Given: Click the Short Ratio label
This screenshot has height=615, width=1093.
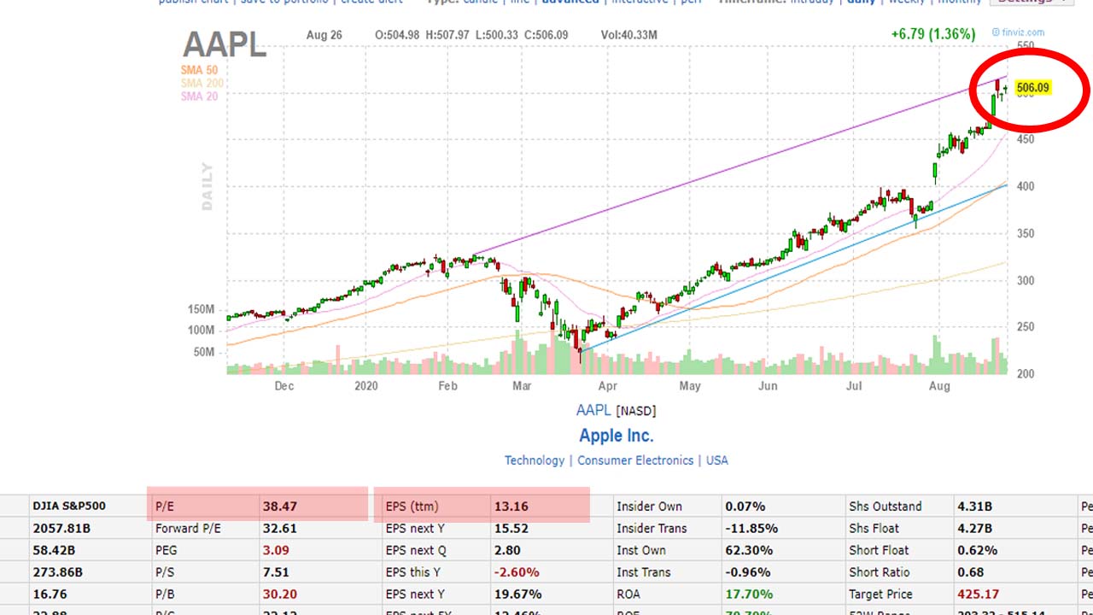Looking at the screenshot, I should tap(880, 572).
